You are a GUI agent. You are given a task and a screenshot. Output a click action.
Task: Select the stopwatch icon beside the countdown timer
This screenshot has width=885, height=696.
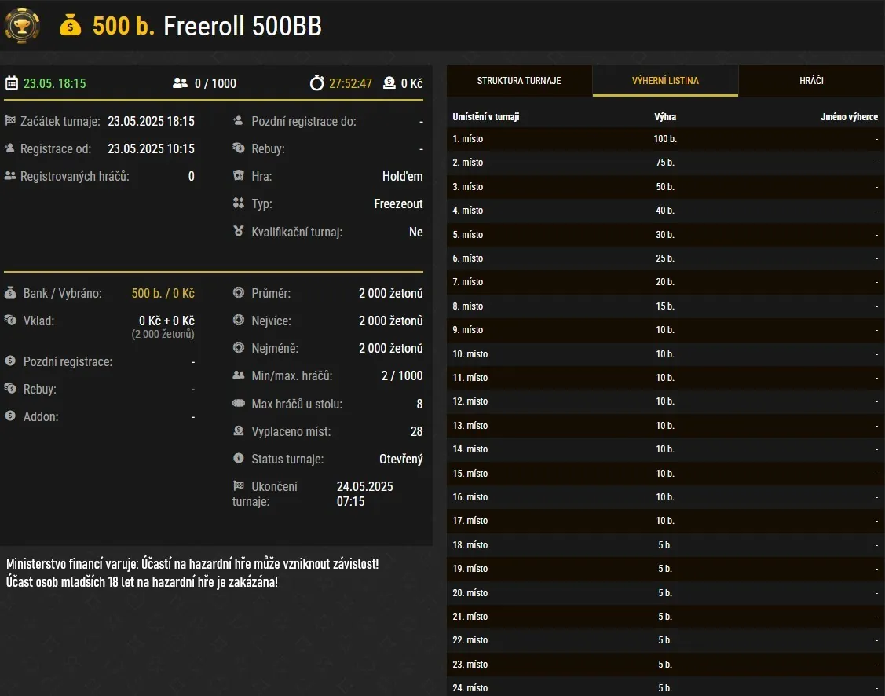point(320,83)
